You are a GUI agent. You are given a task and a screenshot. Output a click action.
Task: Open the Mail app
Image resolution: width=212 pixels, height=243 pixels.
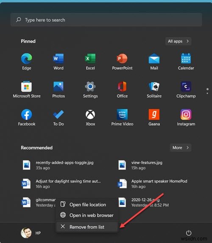tap(154, 61)
